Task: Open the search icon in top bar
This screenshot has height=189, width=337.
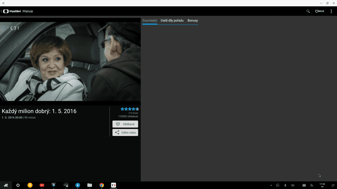Action: [x=308, y=11]
